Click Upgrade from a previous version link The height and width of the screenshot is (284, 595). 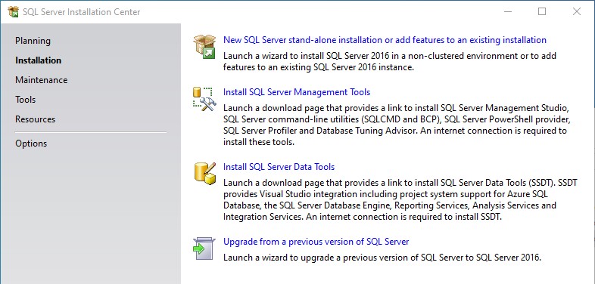316,242
